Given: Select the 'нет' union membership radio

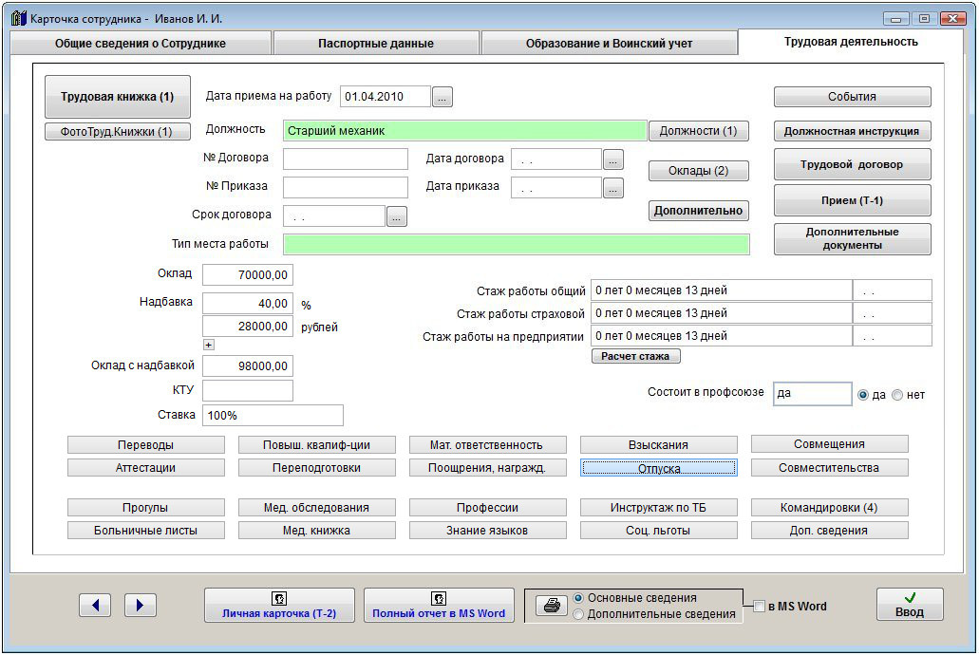Looking at the screenshot, I should click(x=897, y=395).
